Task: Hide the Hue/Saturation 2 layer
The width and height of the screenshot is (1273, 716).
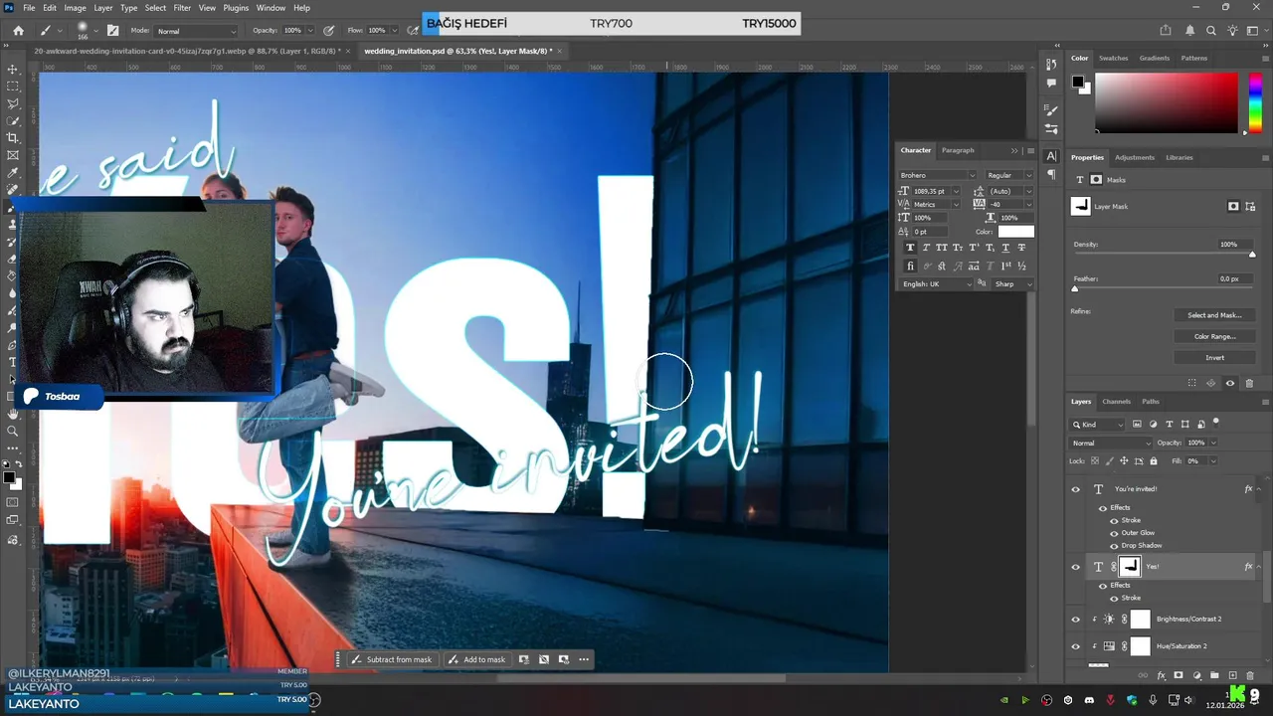Action: tap(1075, 646)
